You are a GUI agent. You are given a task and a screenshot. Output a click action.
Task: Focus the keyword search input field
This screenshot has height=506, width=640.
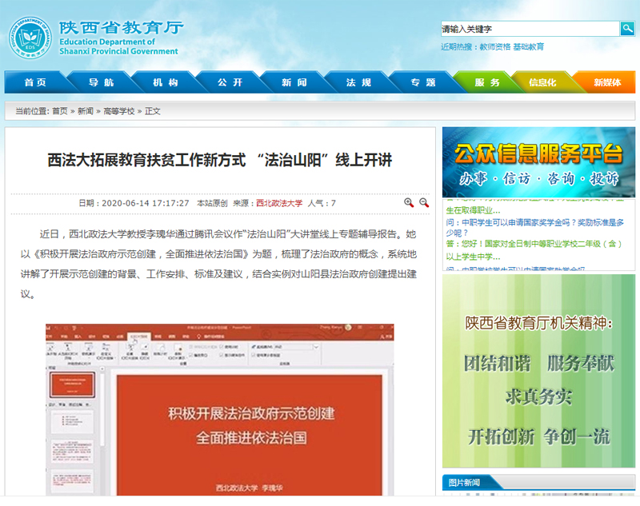coord(530,29)
